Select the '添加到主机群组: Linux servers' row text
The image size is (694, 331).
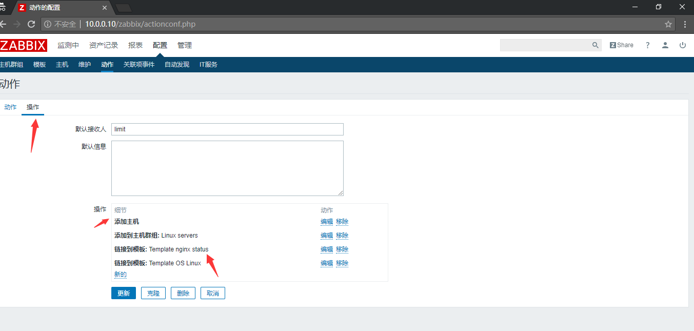click(156, 236)
